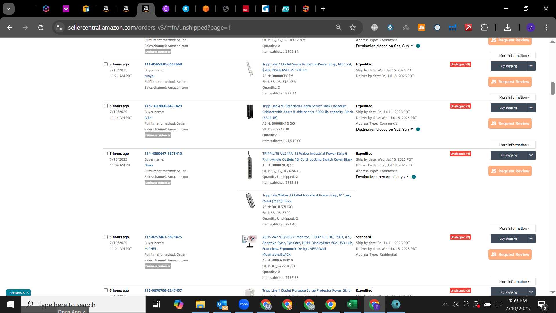556x313 pixels.
Task: Expand Buy shipping dropdown arrow for Adell's order
Action: coord(531,108)
